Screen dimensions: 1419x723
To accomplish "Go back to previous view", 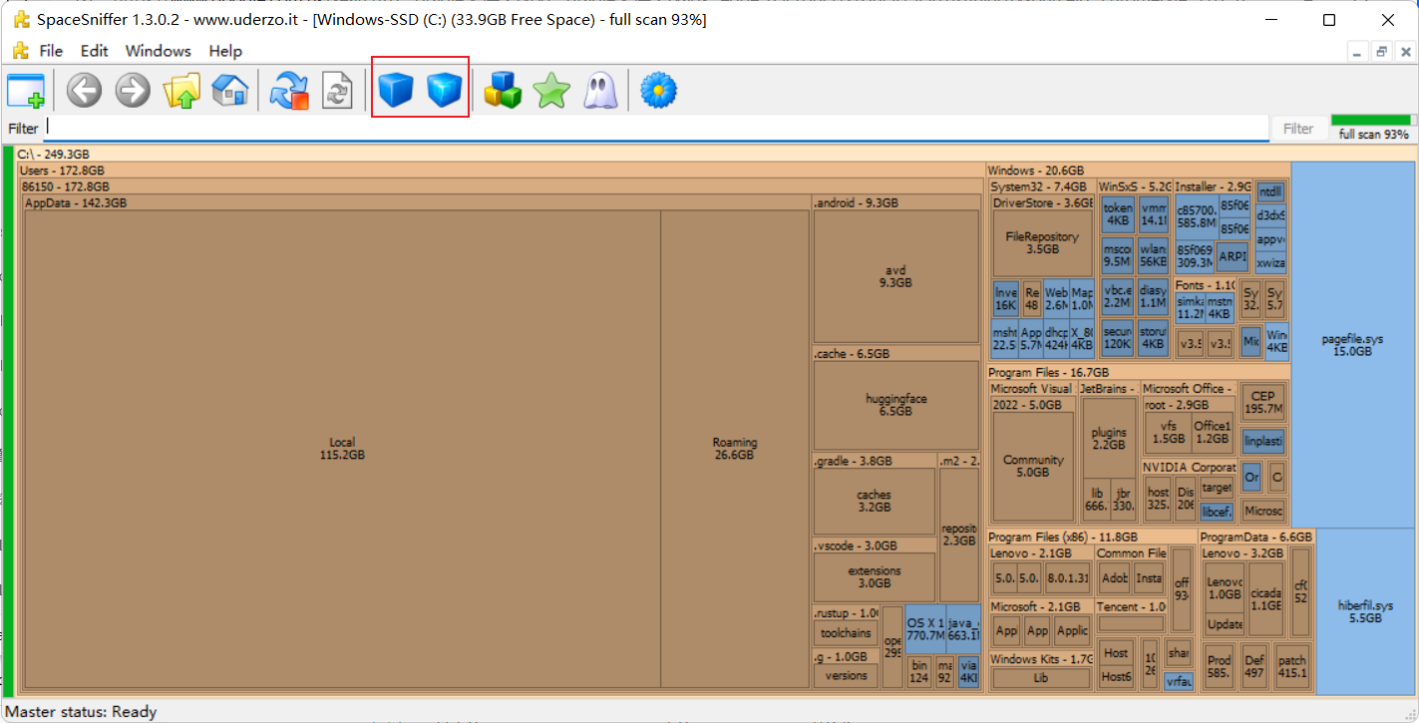I will [x=85, y=92].
